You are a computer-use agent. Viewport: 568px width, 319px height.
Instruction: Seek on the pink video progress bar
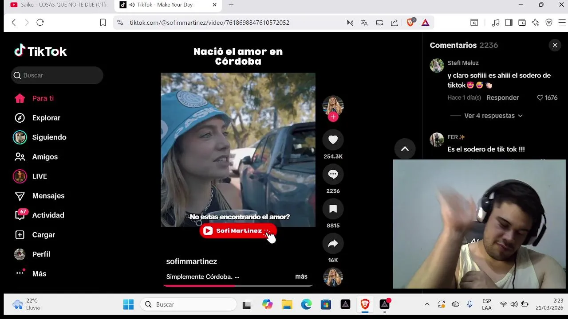(x=238, y=286)
